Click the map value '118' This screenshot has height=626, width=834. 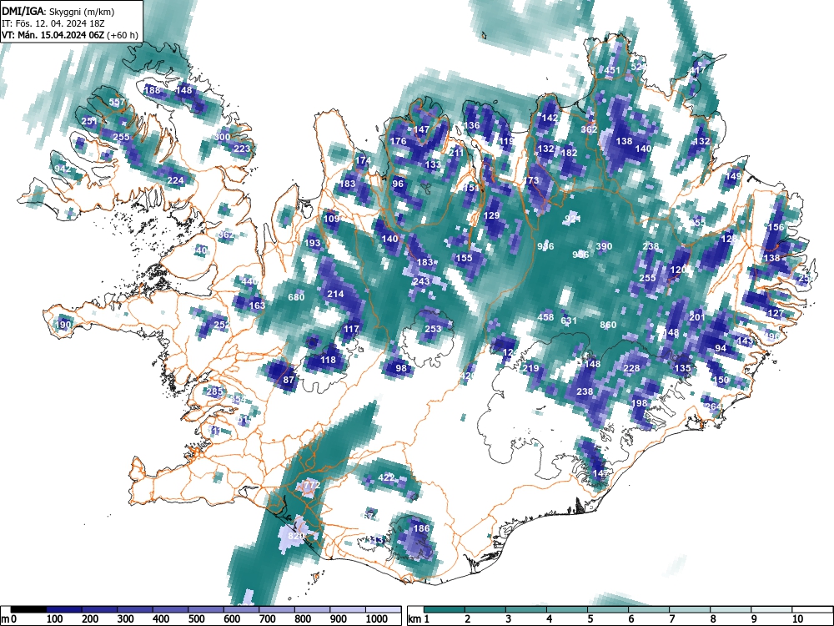coord(328,360)
